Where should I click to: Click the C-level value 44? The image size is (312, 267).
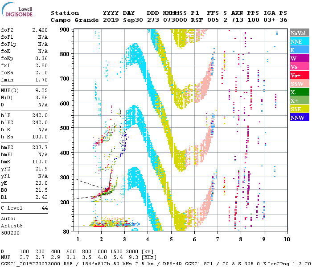pos(45,208)
